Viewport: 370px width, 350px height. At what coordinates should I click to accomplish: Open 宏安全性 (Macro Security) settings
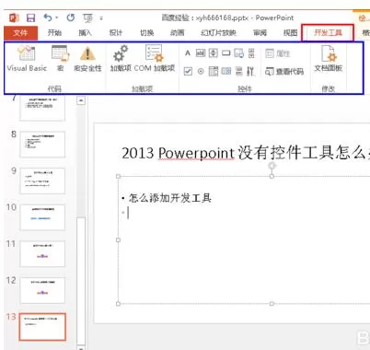click(87, 58)
